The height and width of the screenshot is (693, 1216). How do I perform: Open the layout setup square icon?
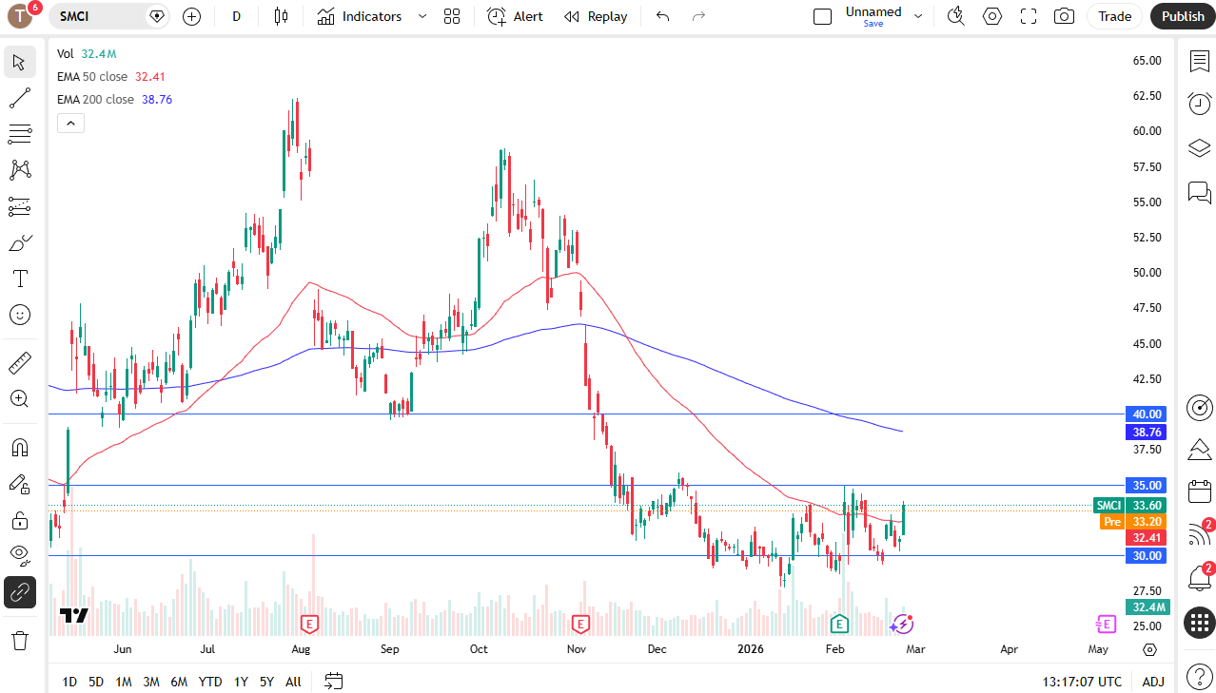tap(823, 16)
